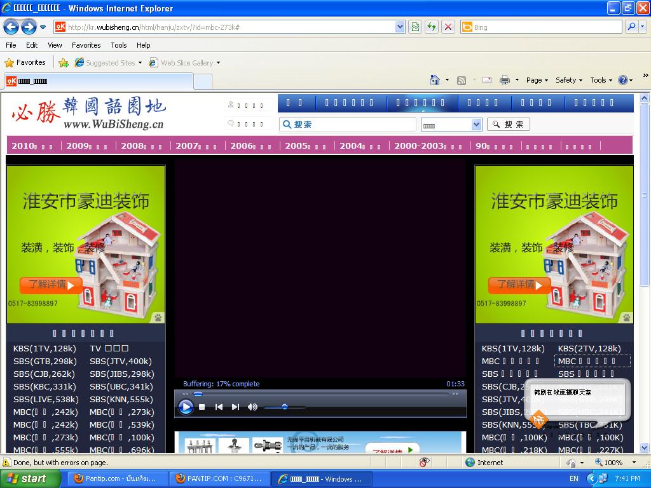651x488 pixels.
Task: Click the next track button in player
Action: point(235,407)
